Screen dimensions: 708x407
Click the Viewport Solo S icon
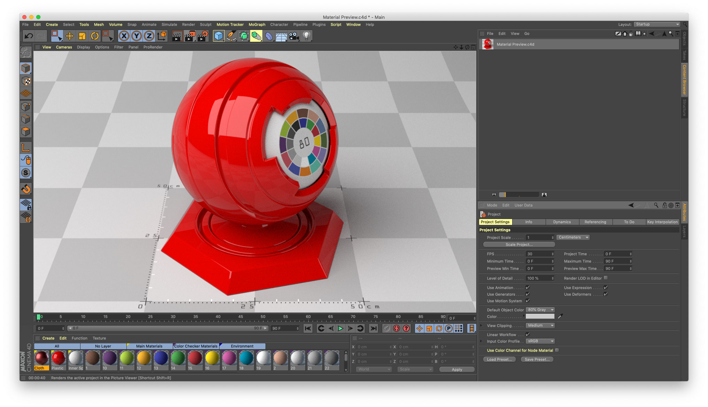tap(26, 173)
